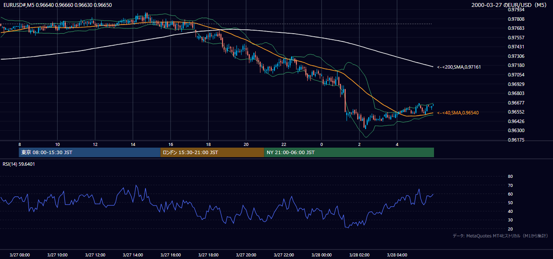Click hour label 0 under the price chart

click(322, 144)
